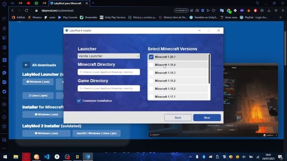Image resolution: width=287 pixels, height=161 pixels.
Task: Click the browser back arrow
Action: pos(13,11)
